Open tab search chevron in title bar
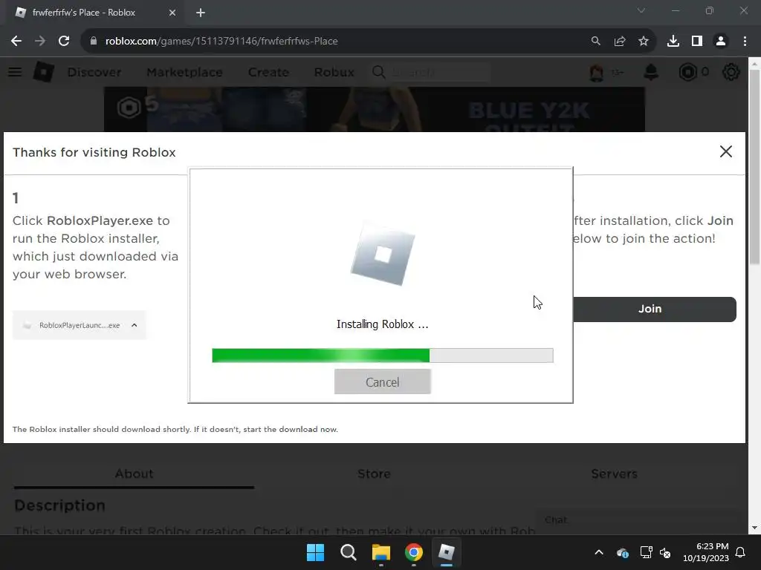The height and width of the screenshot is (570, 761). point(641,10)
